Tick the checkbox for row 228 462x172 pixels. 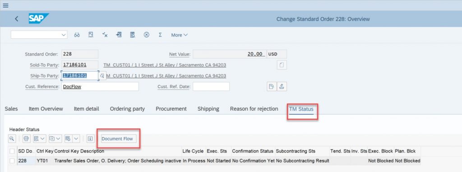(x=12, y=161)
